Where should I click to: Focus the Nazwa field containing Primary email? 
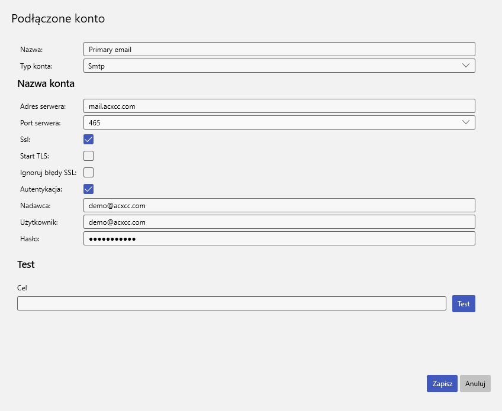[279, 49]
